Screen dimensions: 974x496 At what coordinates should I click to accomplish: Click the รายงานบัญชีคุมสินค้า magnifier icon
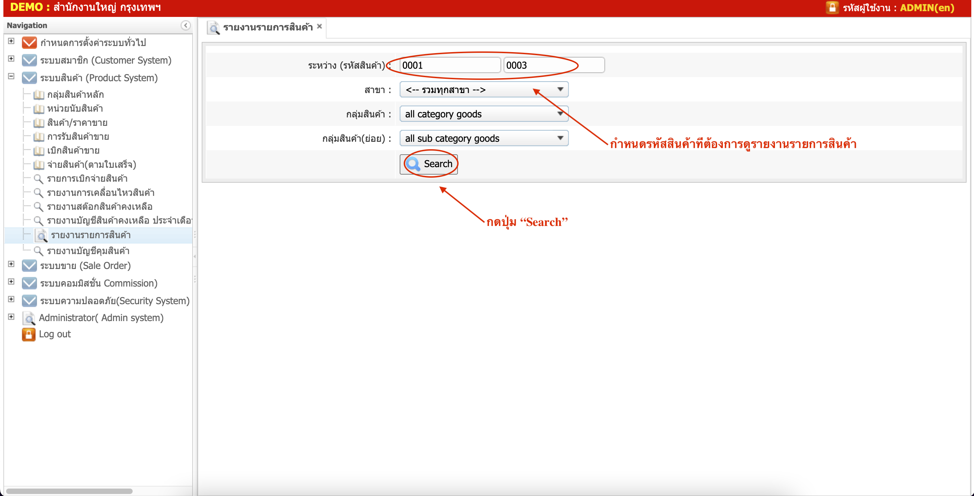38,251
